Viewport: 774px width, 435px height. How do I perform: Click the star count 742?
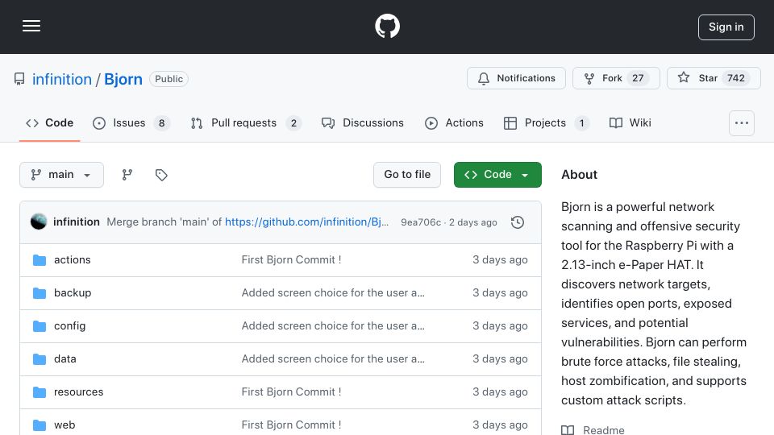[x=735, y=78]
